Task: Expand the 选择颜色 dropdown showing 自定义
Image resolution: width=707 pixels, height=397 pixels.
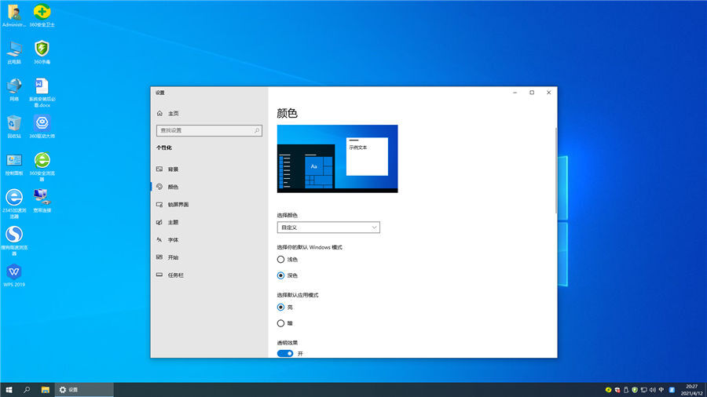Action: [328, 228]
